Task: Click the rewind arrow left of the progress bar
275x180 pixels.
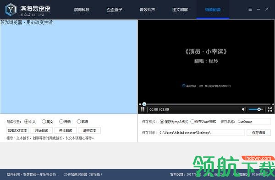Action: (140, 104)
